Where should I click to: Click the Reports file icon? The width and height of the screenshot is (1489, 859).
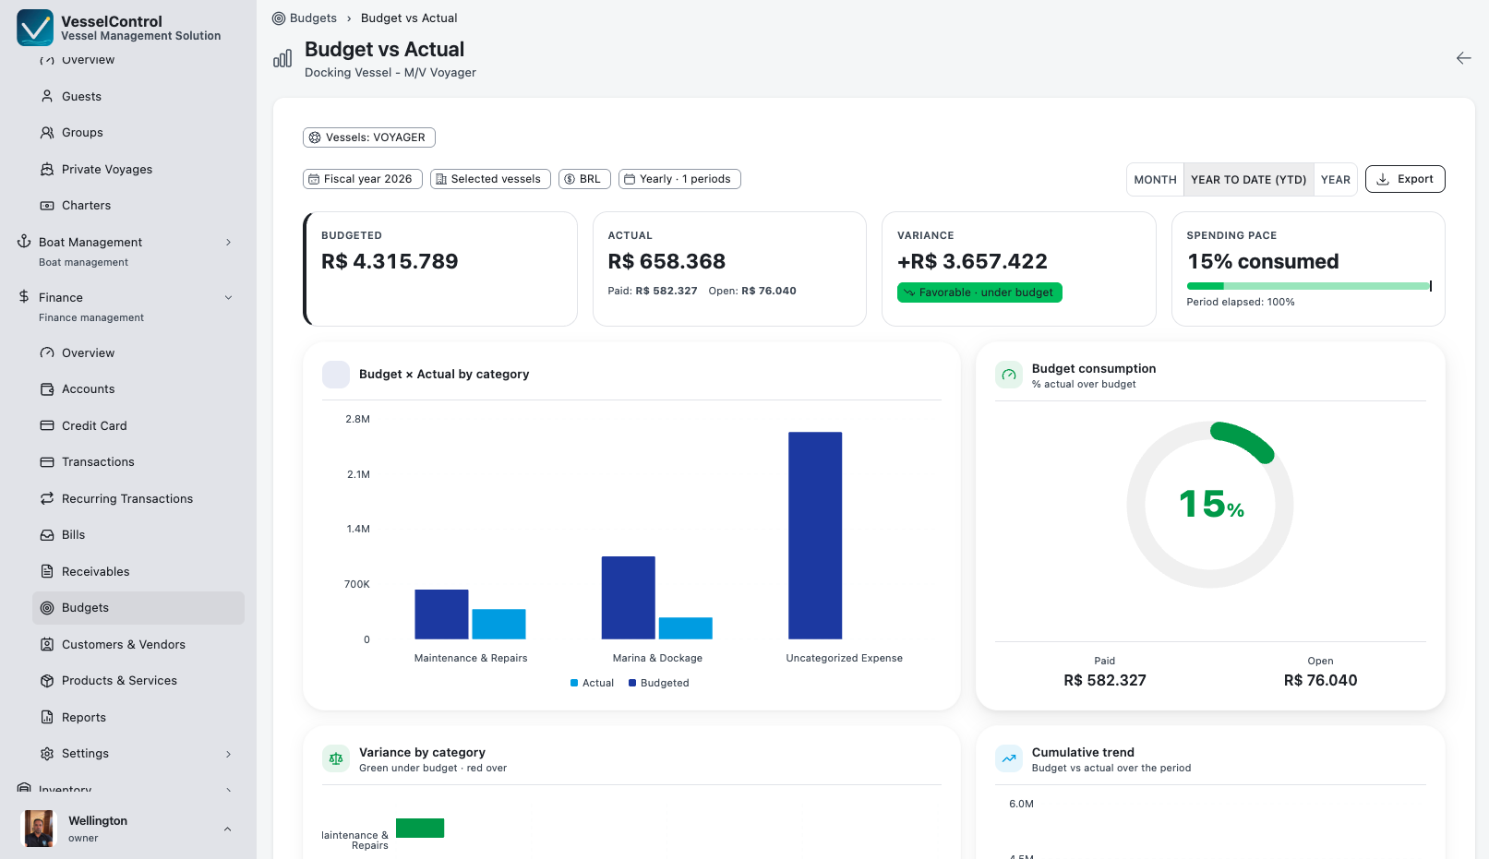click(x=47, y=717)
